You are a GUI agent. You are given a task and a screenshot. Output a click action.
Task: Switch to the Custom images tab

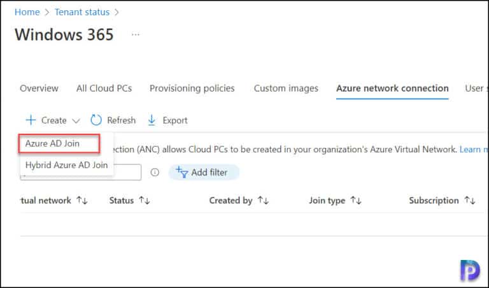tap(286, 89)
